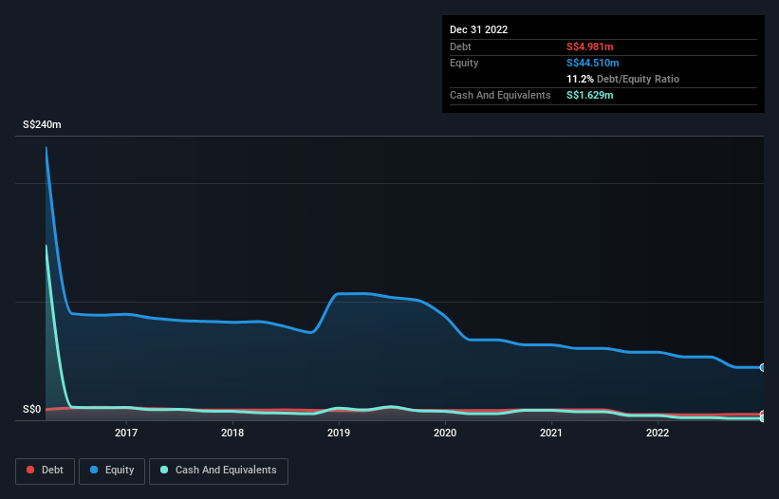Click the S$0 axis label
Screen dimensions: 779x499
32,410
